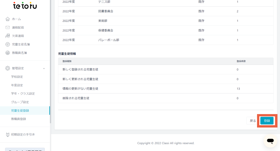Click the book icon for 初期設定の手引き
Image resolution: width=280 pixels, height=151 pixels.
coord(8,135)
